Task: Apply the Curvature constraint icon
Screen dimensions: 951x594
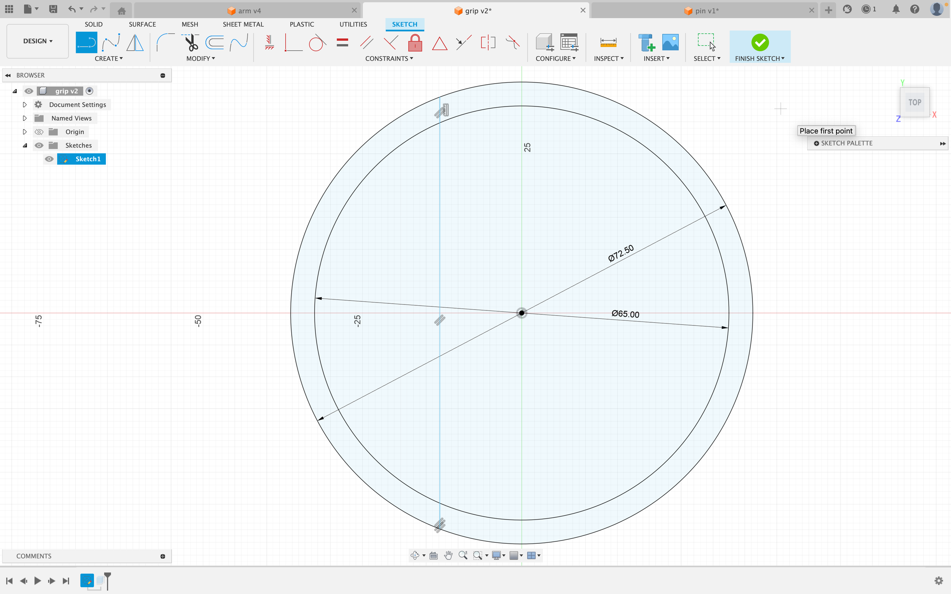Action: [x=513, y=43]
